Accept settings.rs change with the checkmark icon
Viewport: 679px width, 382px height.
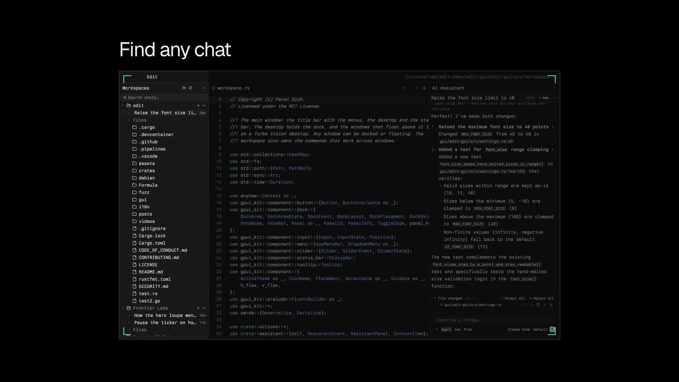pyautogui.click(x=545, y=305)
